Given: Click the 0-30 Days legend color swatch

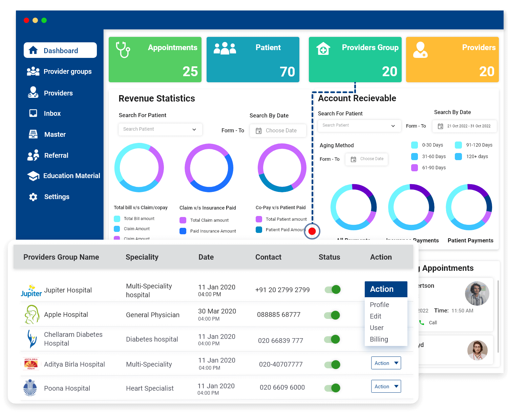Looking at the screenshot, I should [x=415, y=145].
